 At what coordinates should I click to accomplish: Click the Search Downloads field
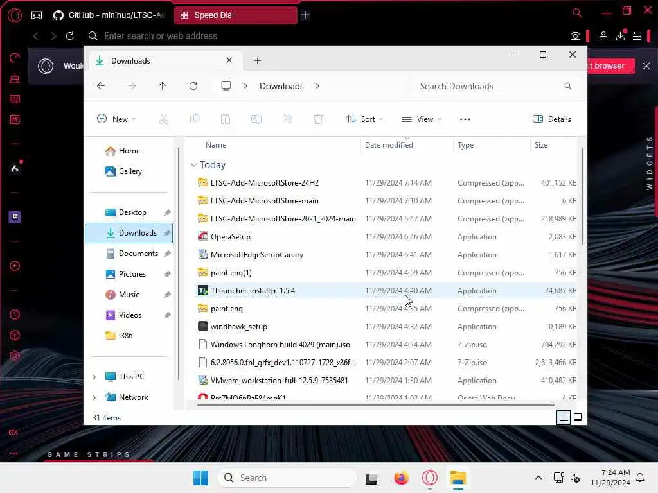coord(494,86)
